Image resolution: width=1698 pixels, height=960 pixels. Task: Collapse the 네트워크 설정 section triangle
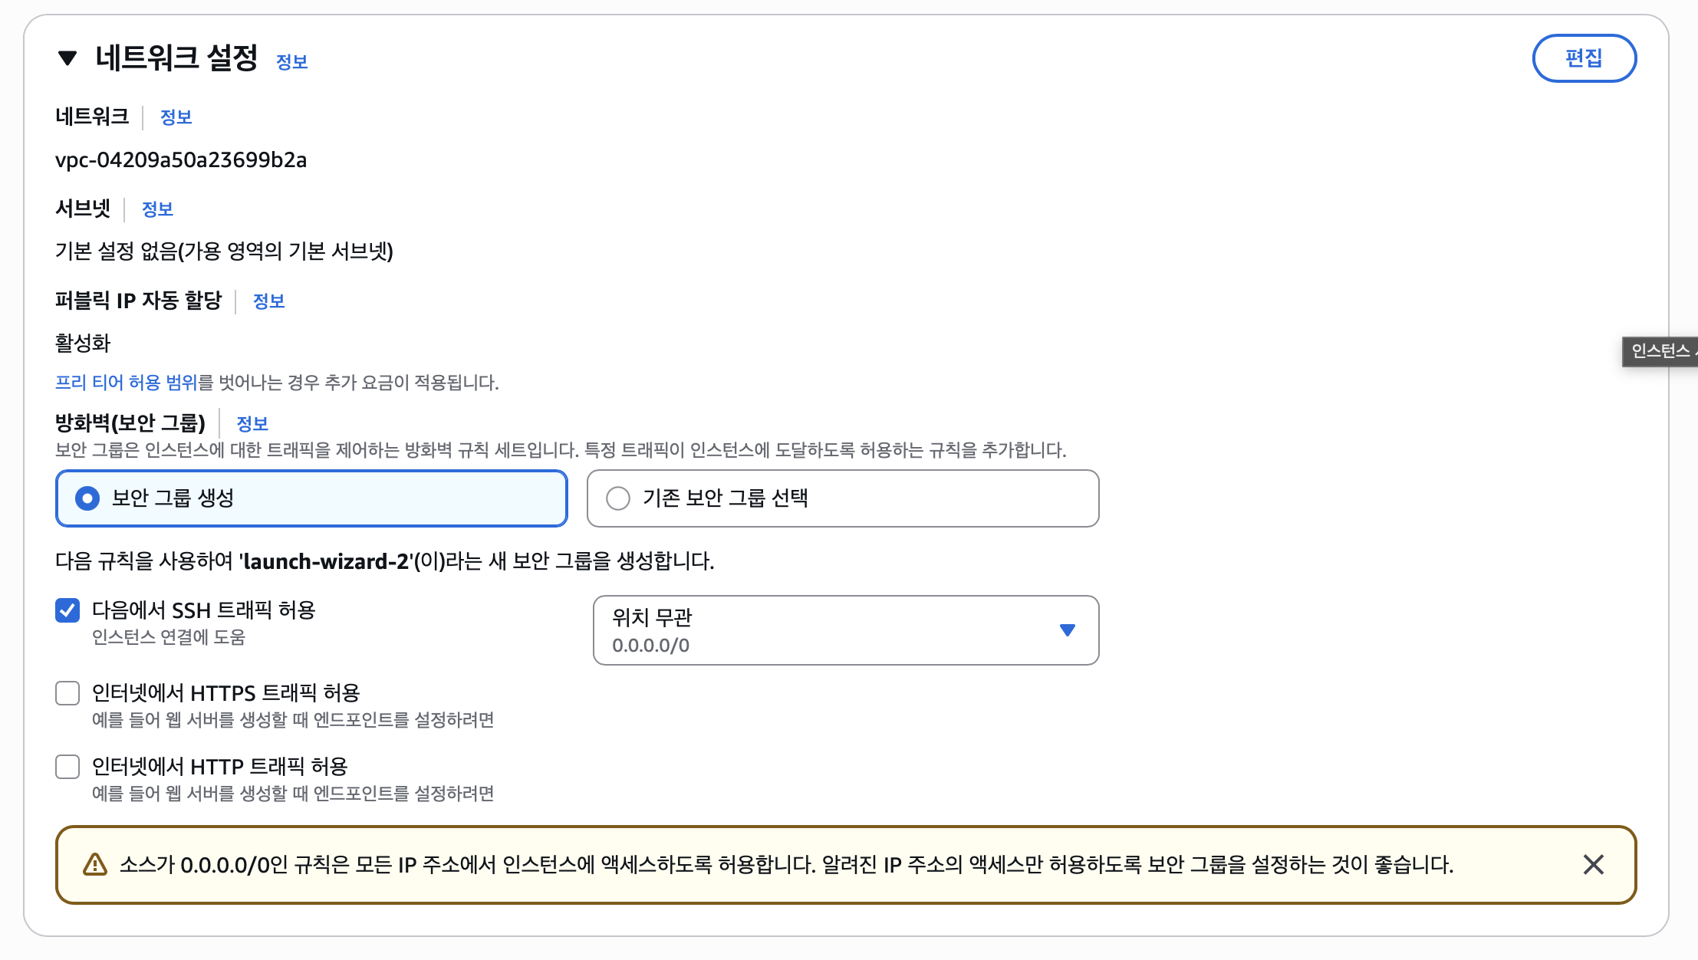pyautogui.click(x=67, y=58)
